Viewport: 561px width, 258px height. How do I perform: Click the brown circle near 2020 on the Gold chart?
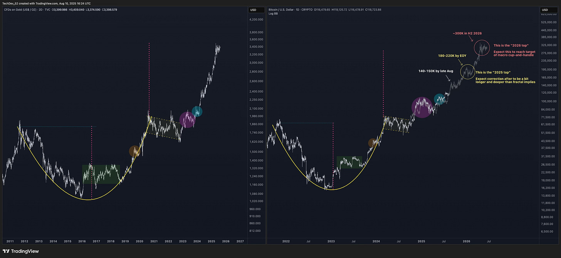coord(135,151)
